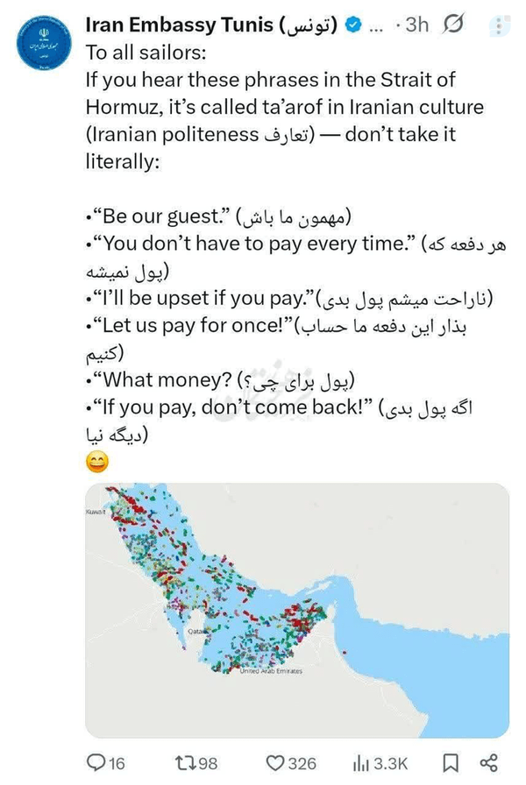The width and height of the screenshot is (526, 785).
Task: Click the "Be our guest." line
Action: click(x=218, y=216)
